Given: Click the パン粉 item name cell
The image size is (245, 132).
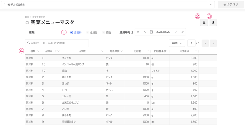Looking at the screenshot, I should tap(83, 109).
